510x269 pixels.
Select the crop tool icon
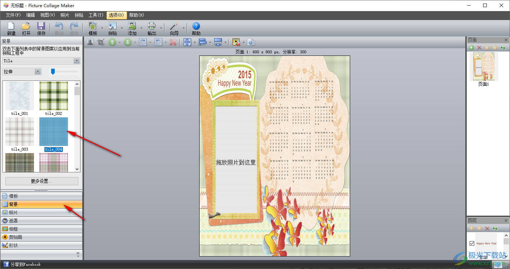click(101, 42)
